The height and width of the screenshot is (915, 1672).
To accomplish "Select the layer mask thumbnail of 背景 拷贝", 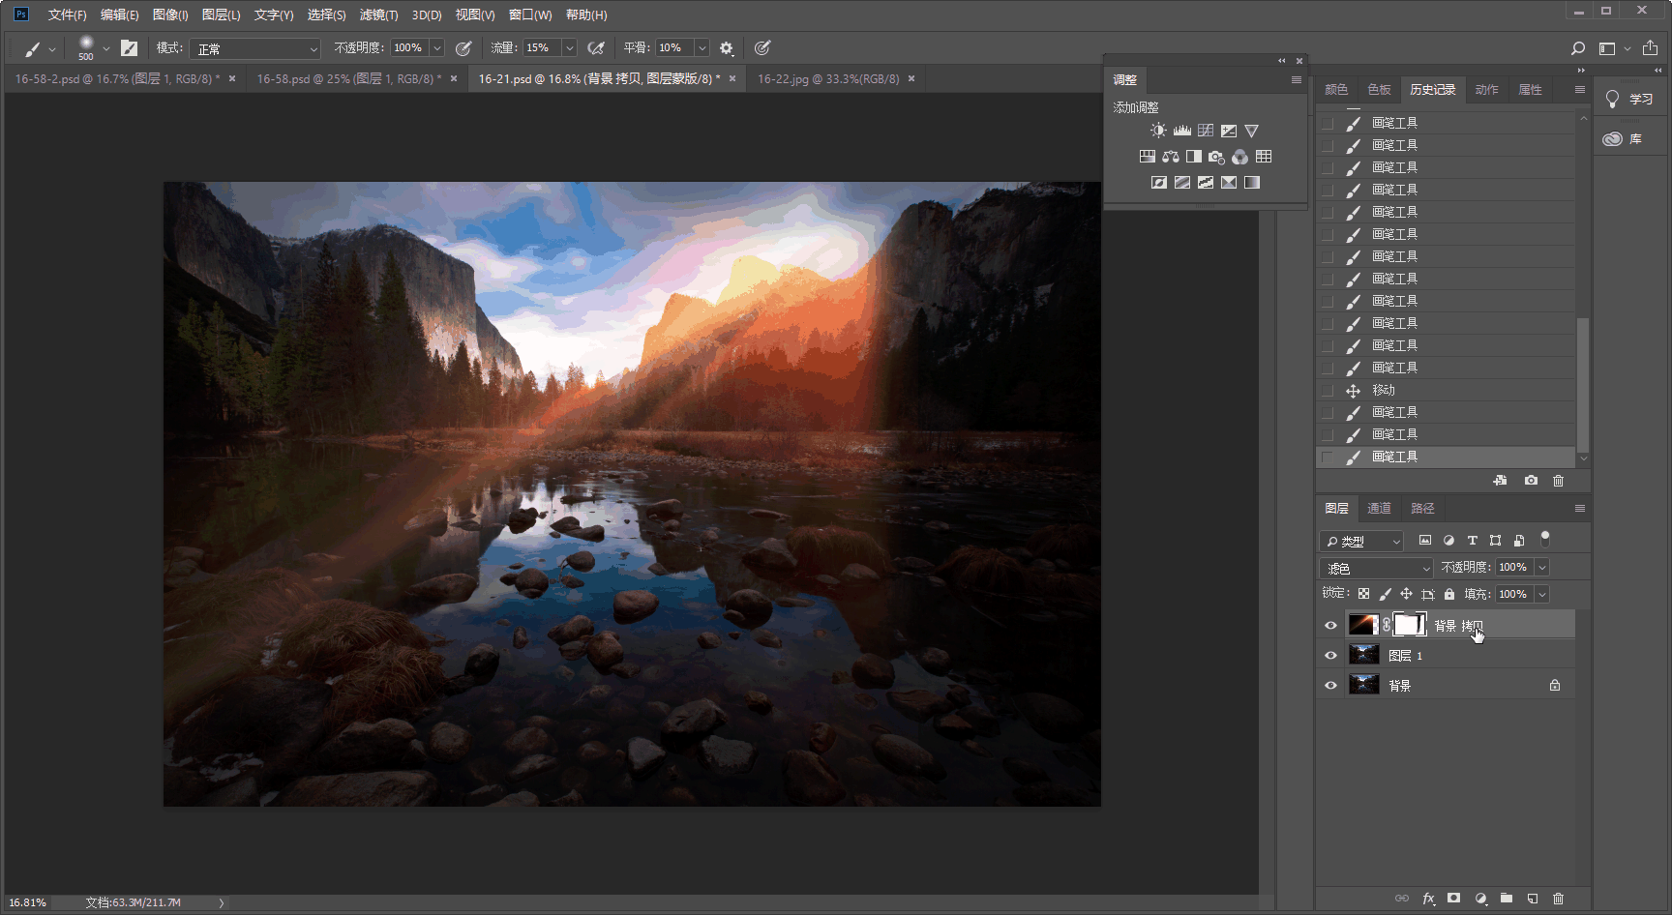I will (x=1410, y=625).
